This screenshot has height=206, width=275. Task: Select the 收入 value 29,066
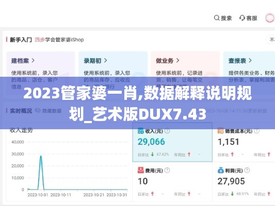tap(151, 142)
